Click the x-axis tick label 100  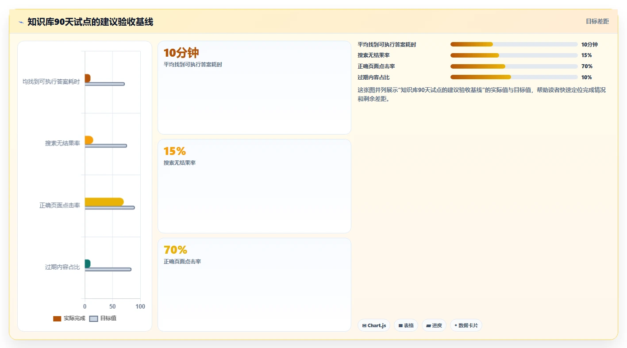(140, 306)
